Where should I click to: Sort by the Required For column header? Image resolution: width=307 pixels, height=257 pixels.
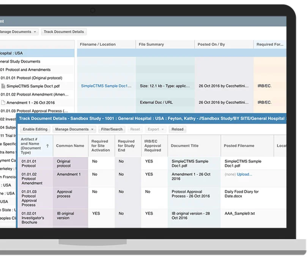[270, 44]
